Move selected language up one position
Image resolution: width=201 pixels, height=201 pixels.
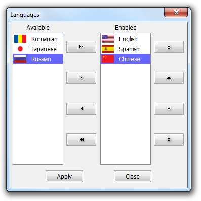pyautogui.click(x=169, y=78)
